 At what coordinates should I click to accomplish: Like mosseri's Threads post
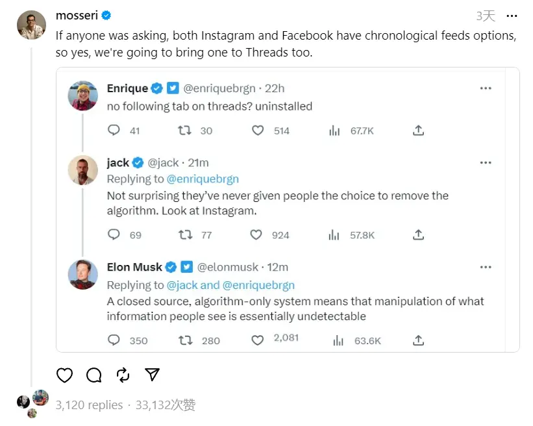tap(64, 375)
